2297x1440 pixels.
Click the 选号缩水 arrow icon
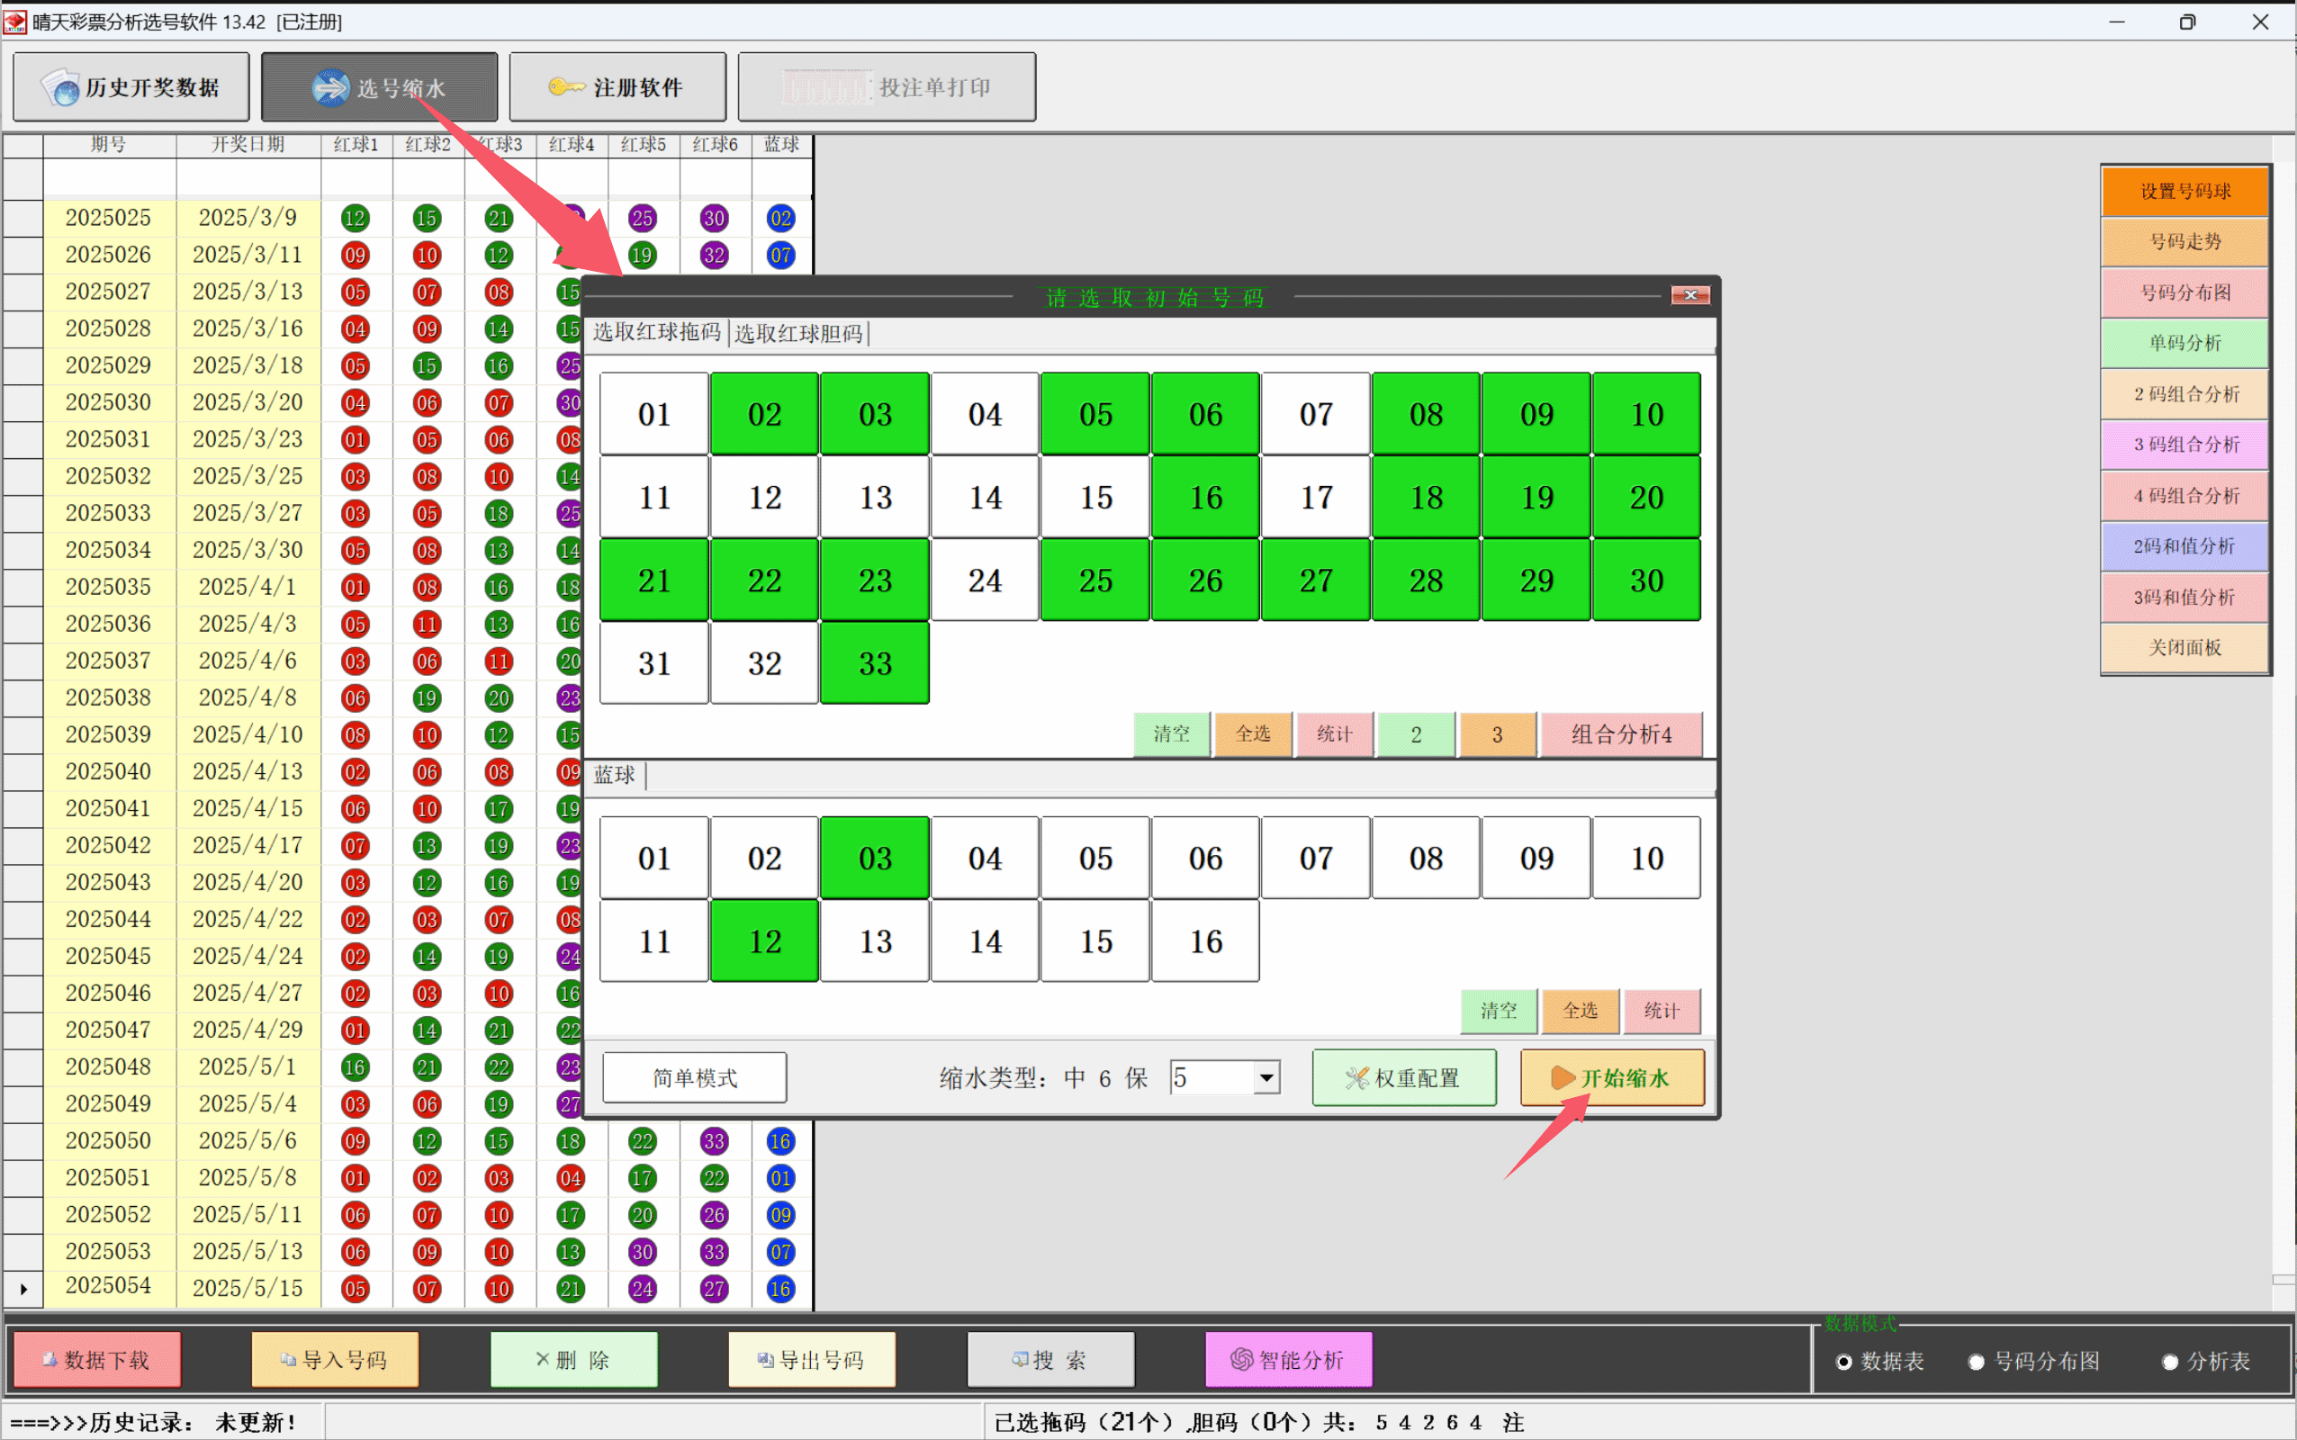[330, 87]
